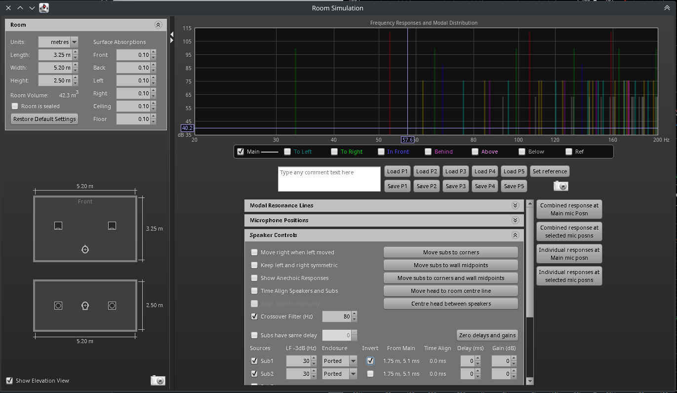Disable the Sub1 source checkbox

254,361
